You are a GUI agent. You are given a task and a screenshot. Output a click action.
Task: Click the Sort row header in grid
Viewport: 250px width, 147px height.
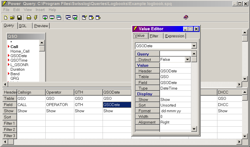[10, 117]
